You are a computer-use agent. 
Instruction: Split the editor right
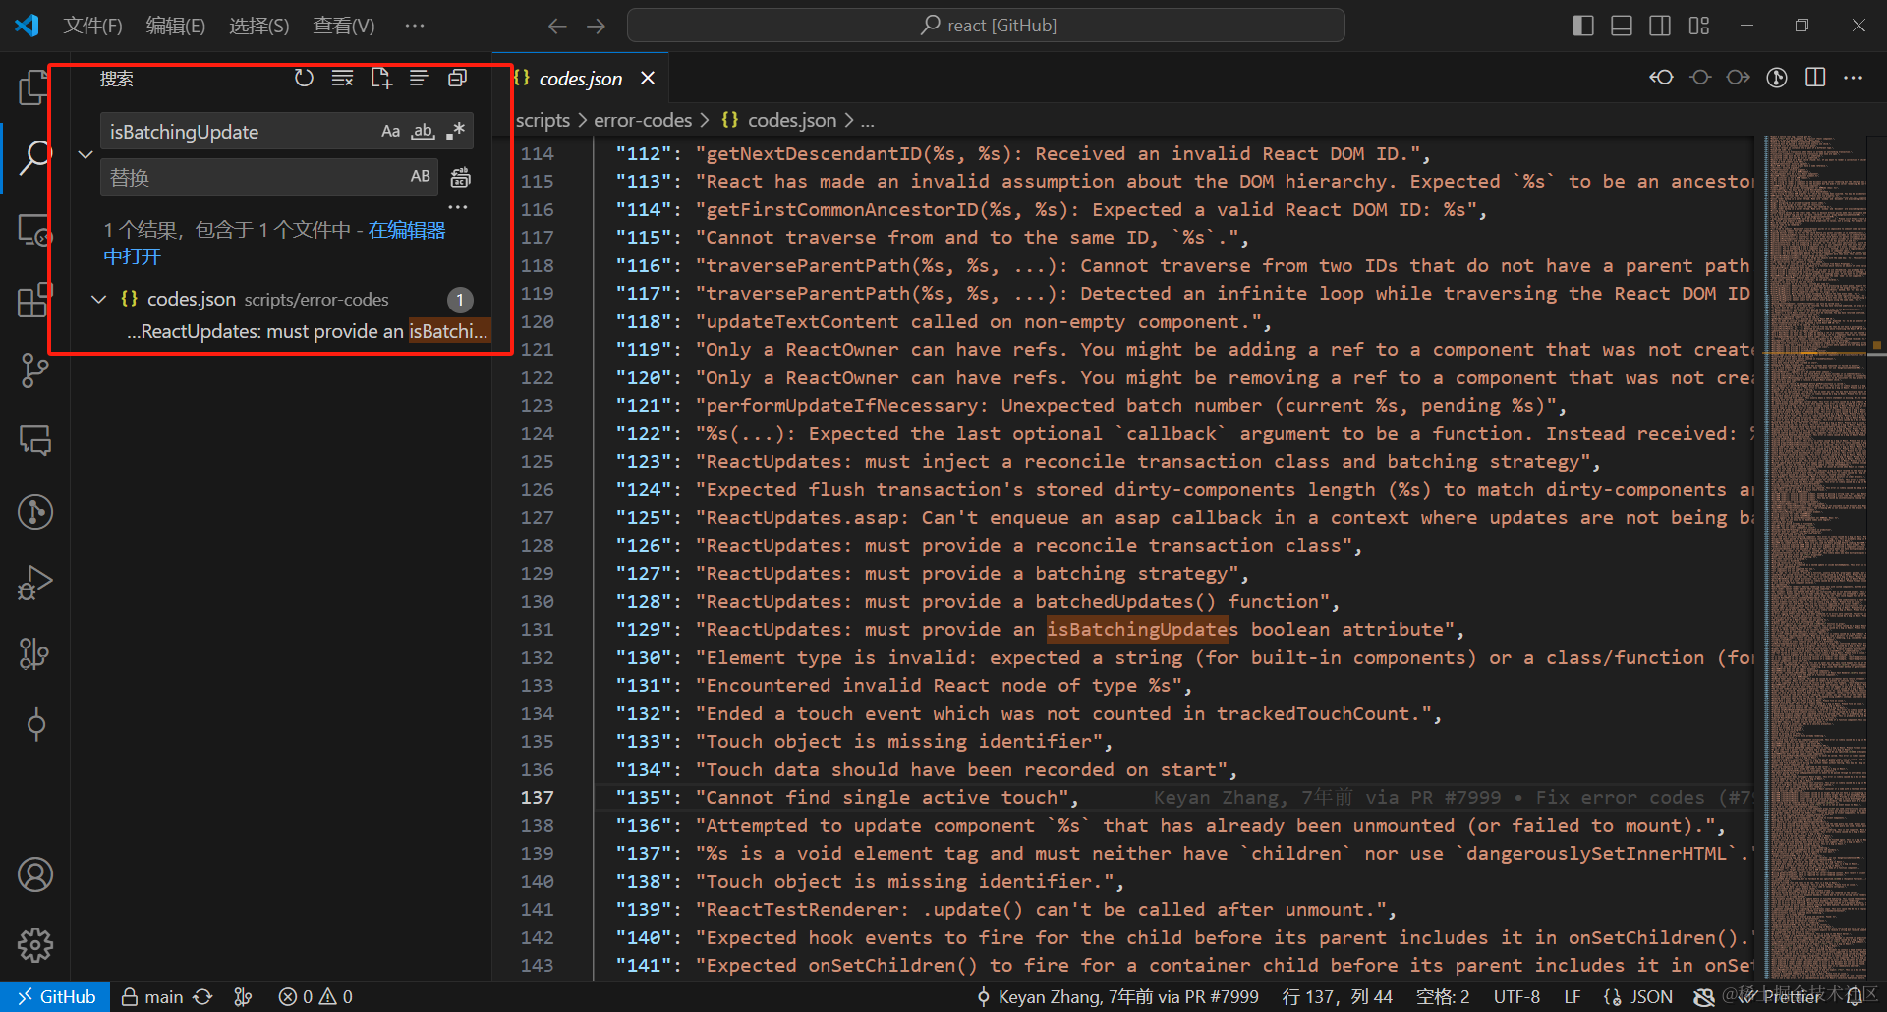tap(1815, 78)
